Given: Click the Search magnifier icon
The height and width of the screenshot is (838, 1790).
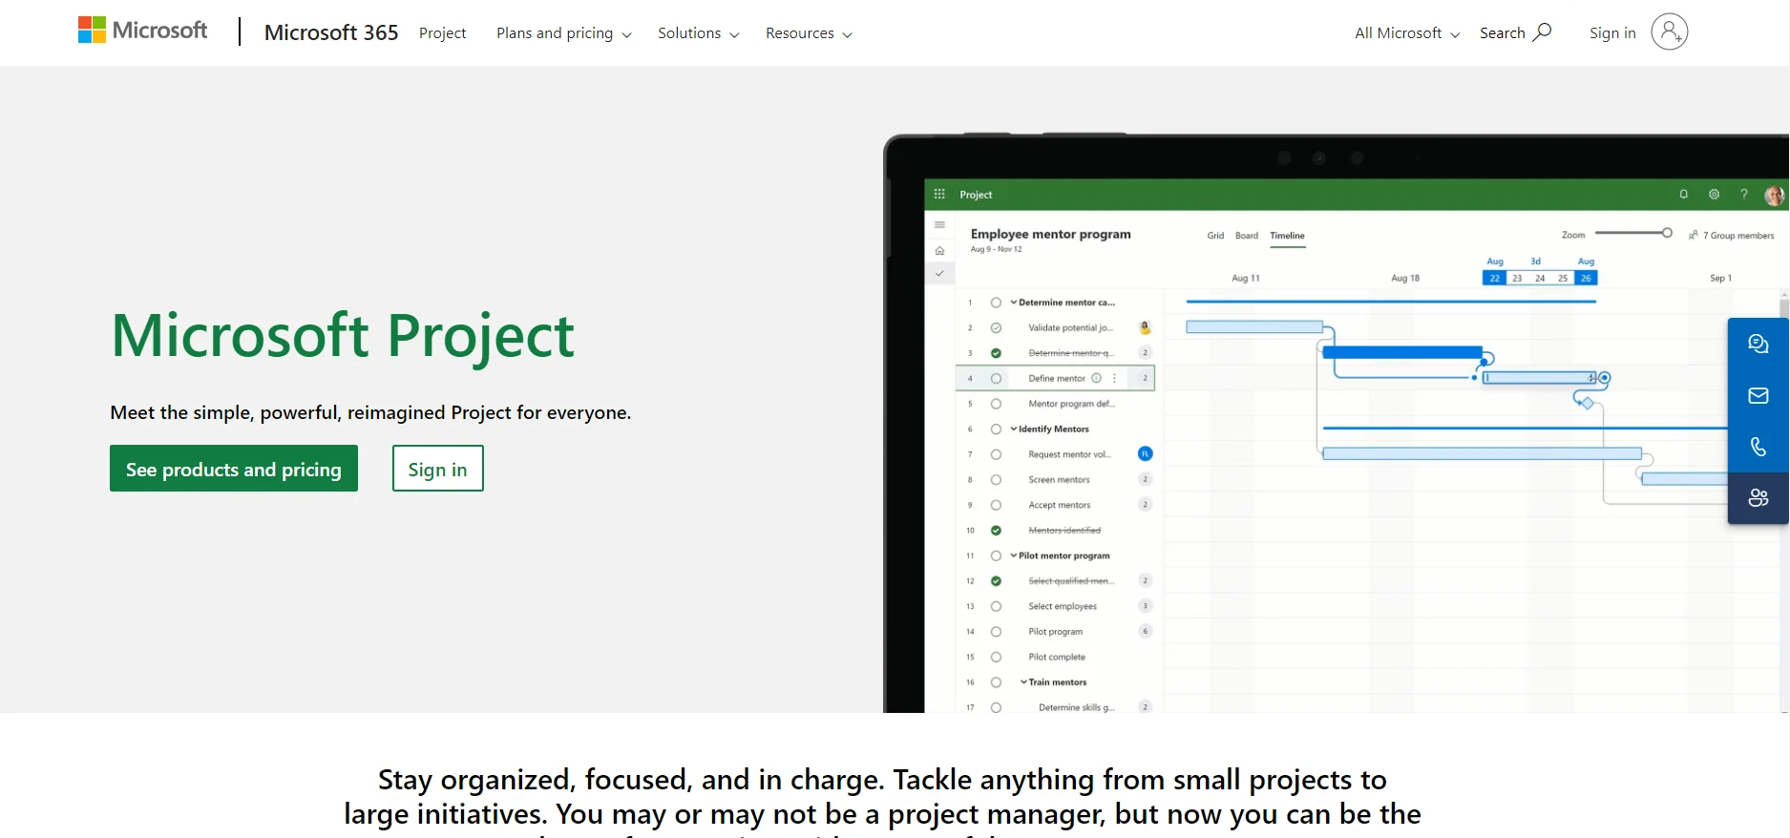Looking at the screenshot, I should 1542,32.
